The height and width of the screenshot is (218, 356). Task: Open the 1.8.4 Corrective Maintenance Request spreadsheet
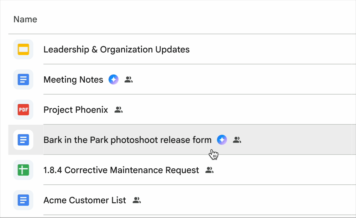pos(121,170)
